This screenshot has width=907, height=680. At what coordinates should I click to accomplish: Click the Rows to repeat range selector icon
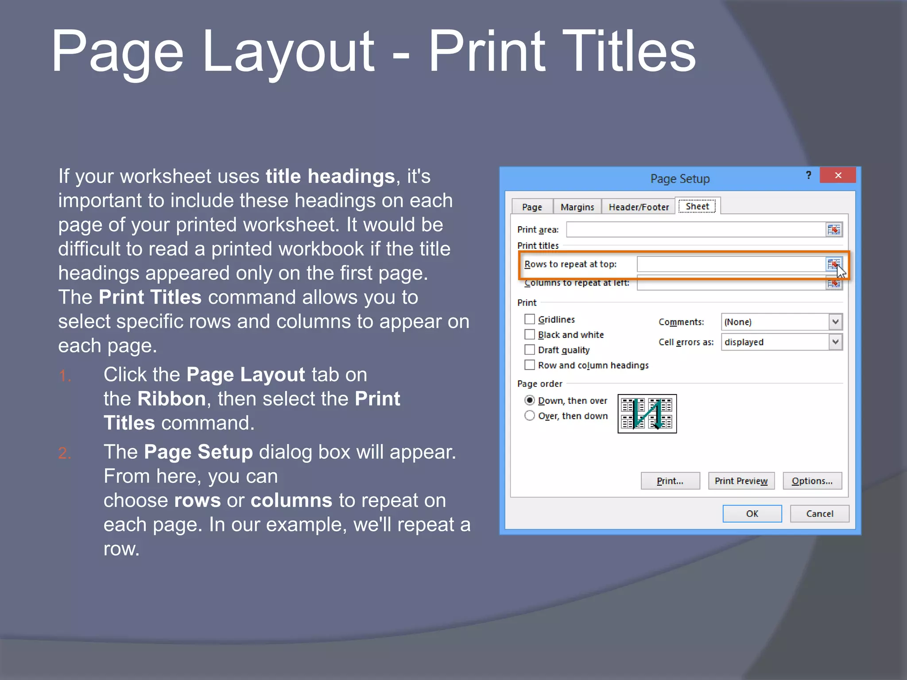pyautogui.click(x=833, y=264)
